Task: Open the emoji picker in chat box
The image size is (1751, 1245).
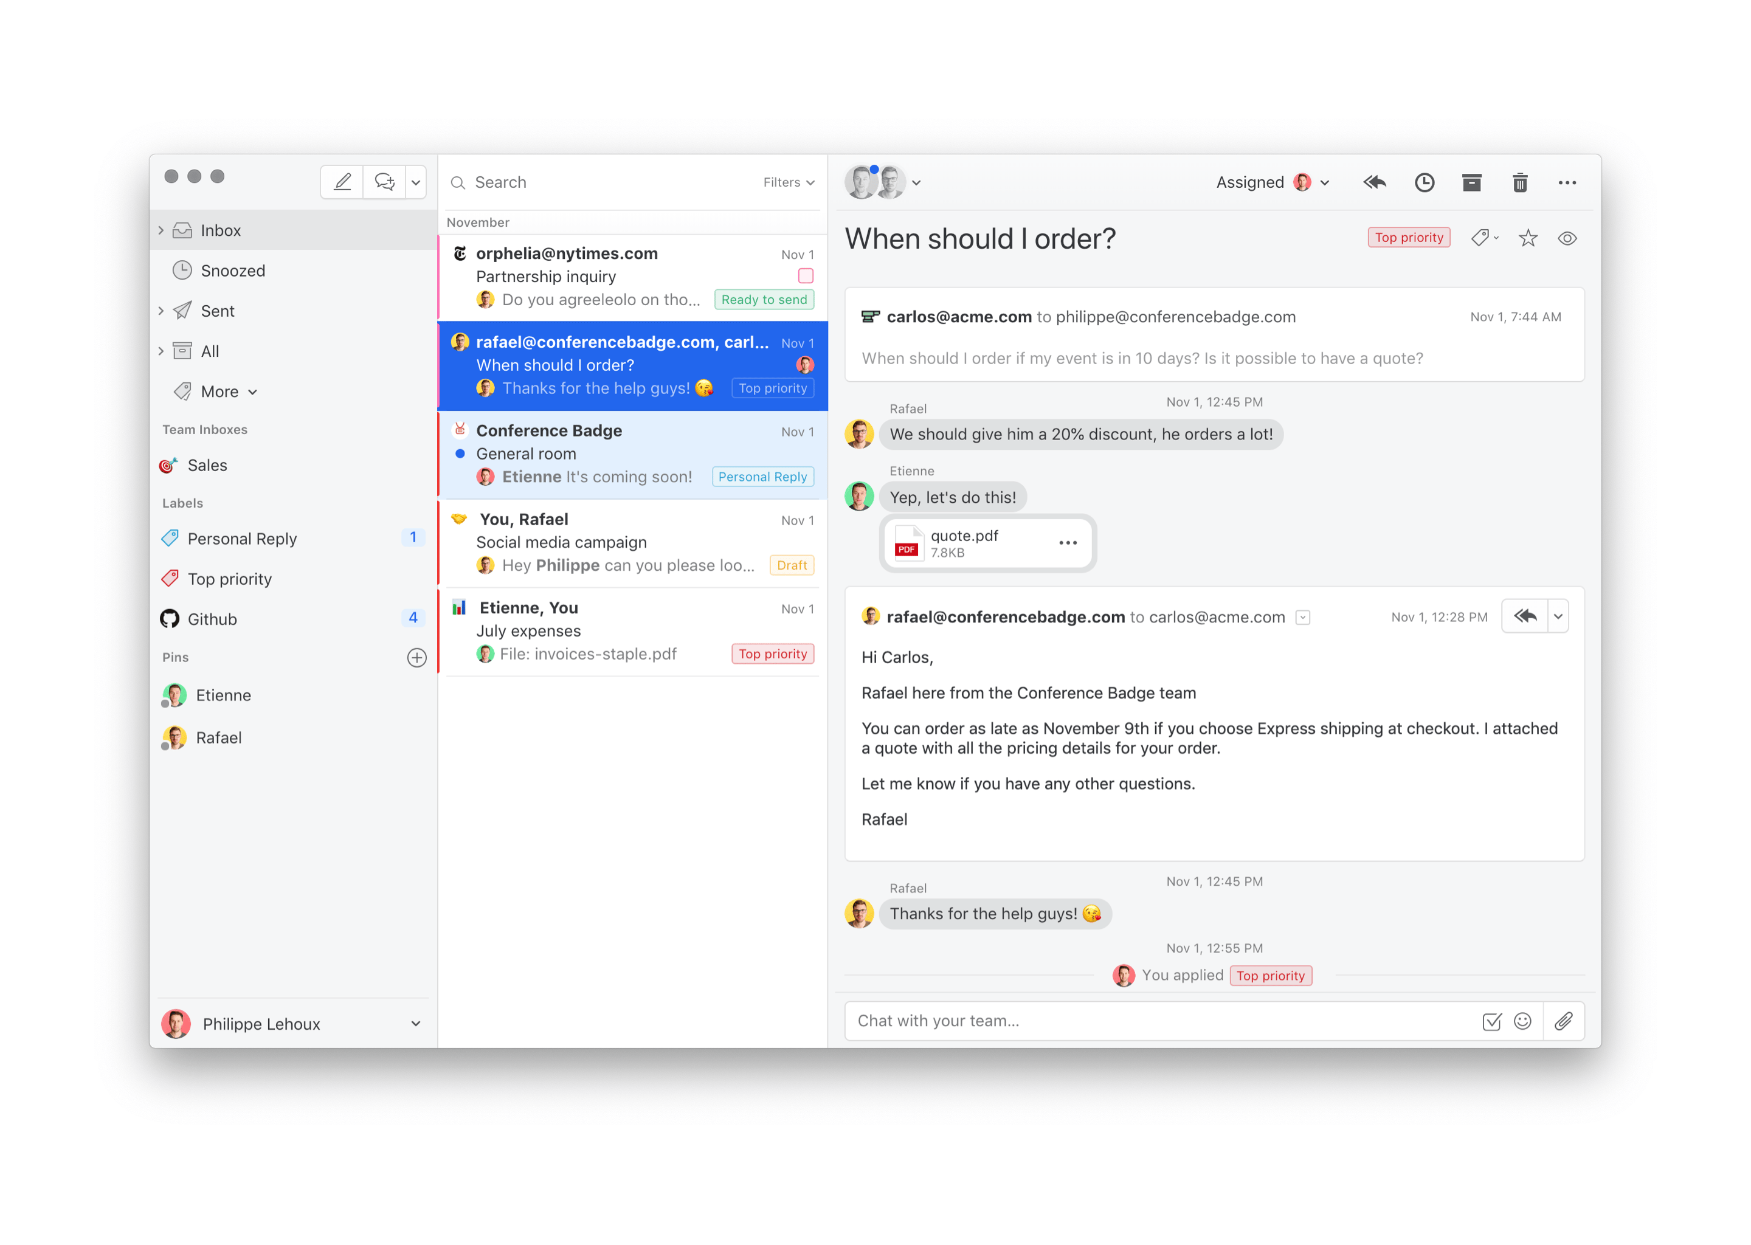Action: (x=1522, y=1021)
